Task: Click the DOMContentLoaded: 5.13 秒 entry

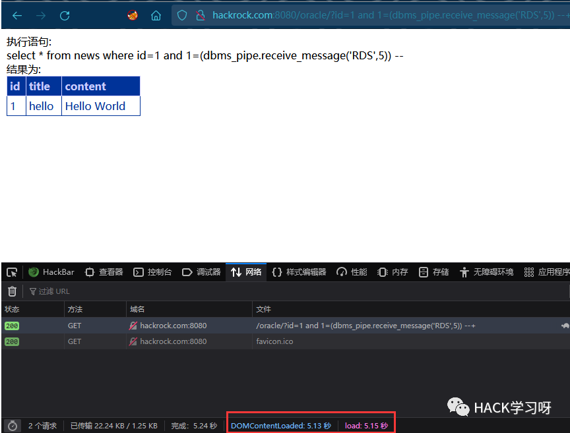Action: pos(281,426)
